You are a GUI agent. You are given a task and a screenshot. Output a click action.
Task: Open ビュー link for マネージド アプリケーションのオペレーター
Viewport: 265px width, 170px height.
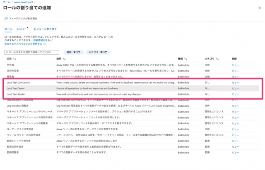click(x=236, y=112)
